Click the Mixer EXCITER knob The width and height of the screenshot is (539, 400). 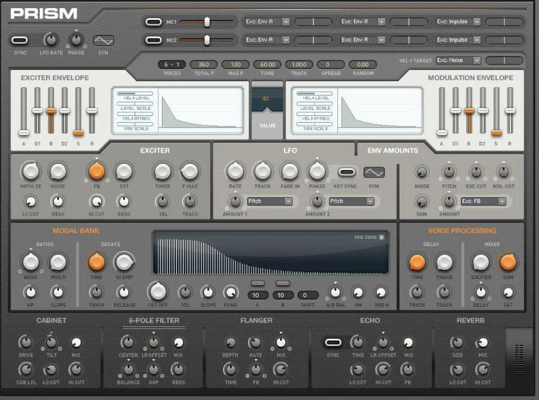tap(481, 262)
